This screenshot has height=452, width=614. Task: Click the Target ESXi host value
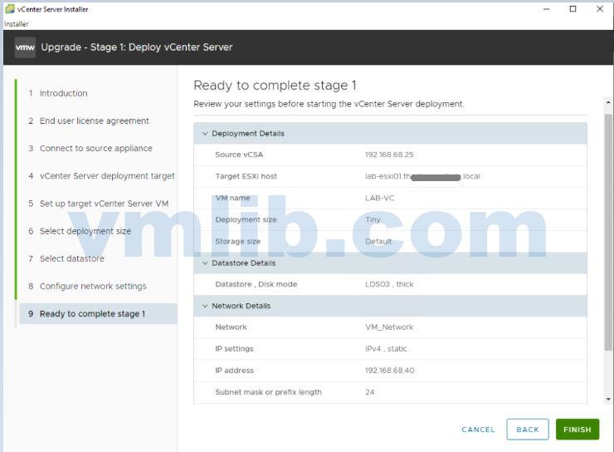[422, 176]
